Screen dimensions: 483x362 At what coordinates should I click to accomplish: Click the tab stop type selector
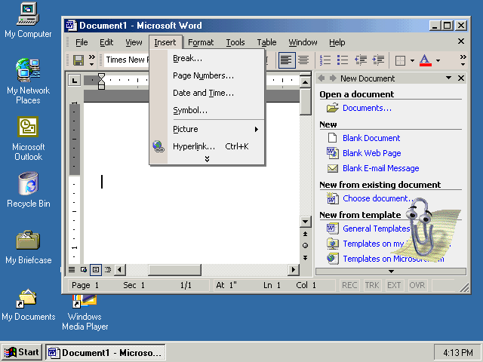point(74,81)
